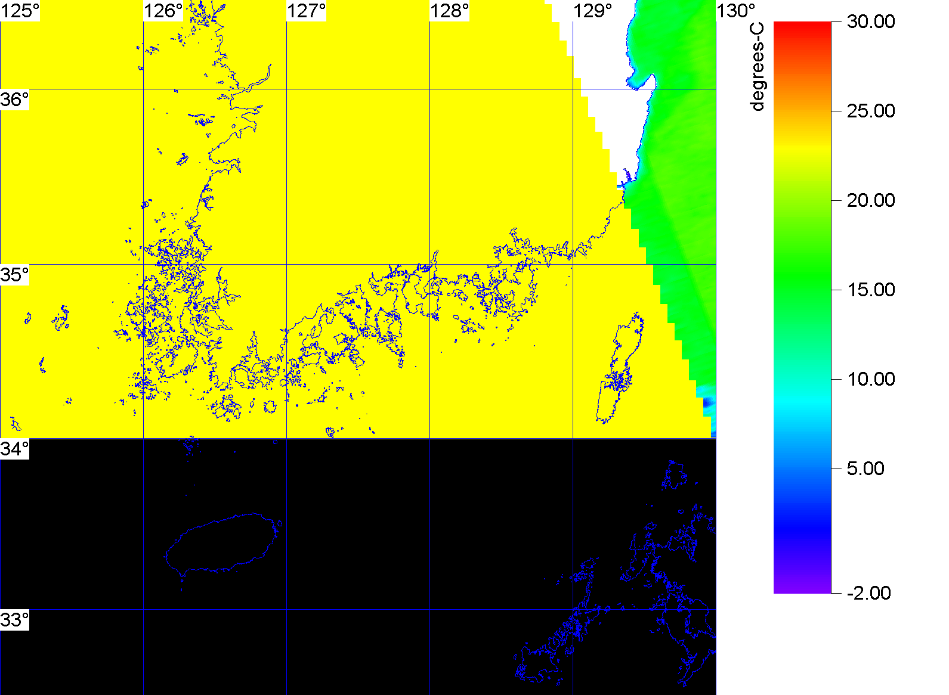This screenshot has width=949, height=695.
Task: Click the 128° longitude label
Action: pos(450,11)
